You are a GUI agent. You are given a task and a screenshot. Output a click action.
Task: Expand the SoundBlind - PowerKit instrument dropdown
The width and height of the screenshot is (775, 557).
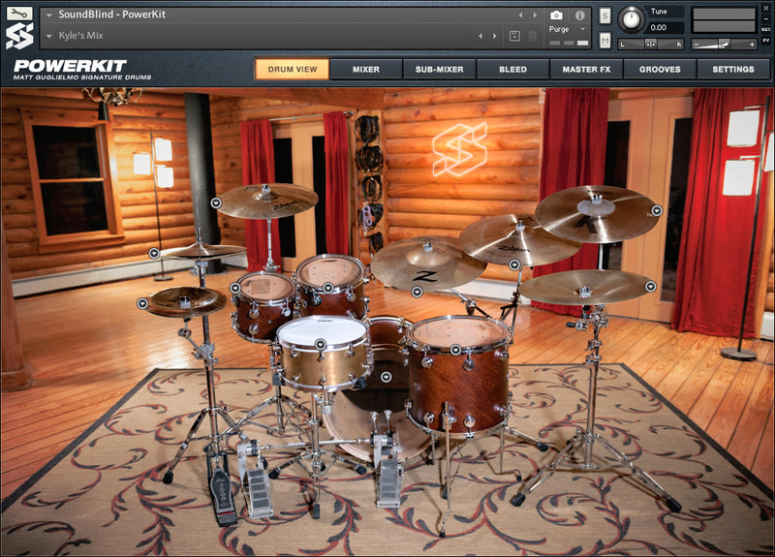point(49,15)
